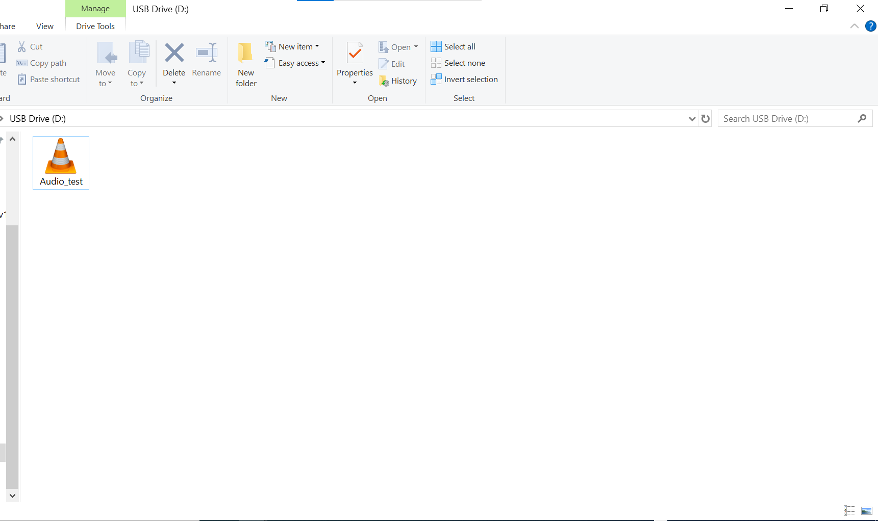Click Select all in ribbon
878x521 pixels.
click(x=453, y=46)
